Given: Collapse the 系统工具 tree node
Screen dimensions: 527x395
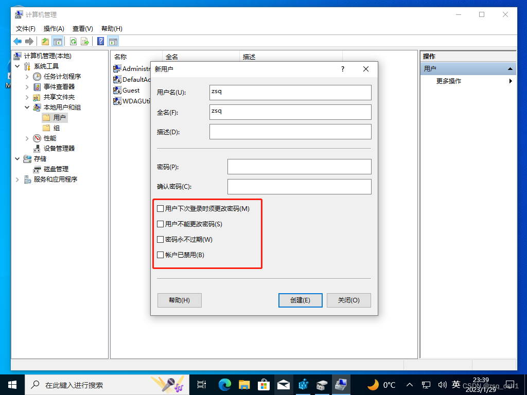Looking at the screenshot, I should point(17,66).
